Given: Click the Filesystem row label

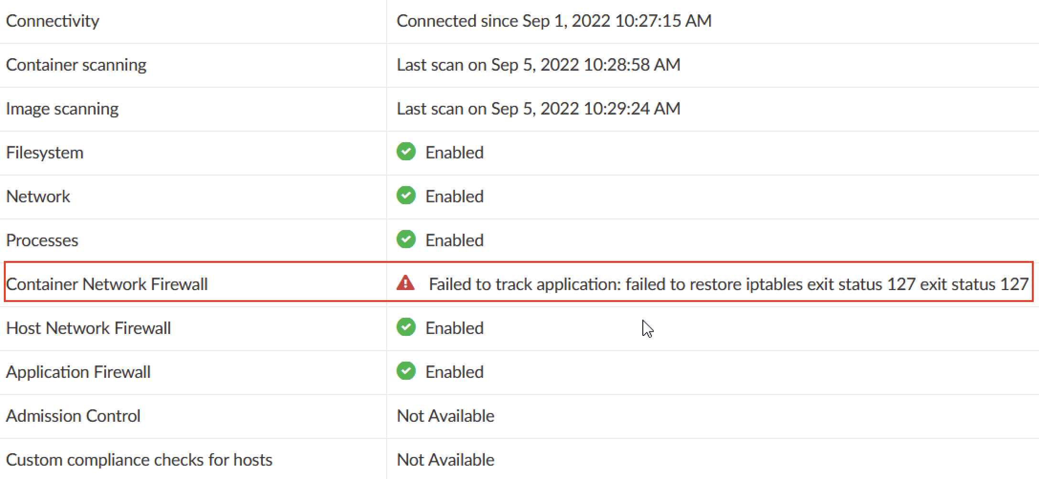Looking at the screenshot, I should [x=44, y=153].
